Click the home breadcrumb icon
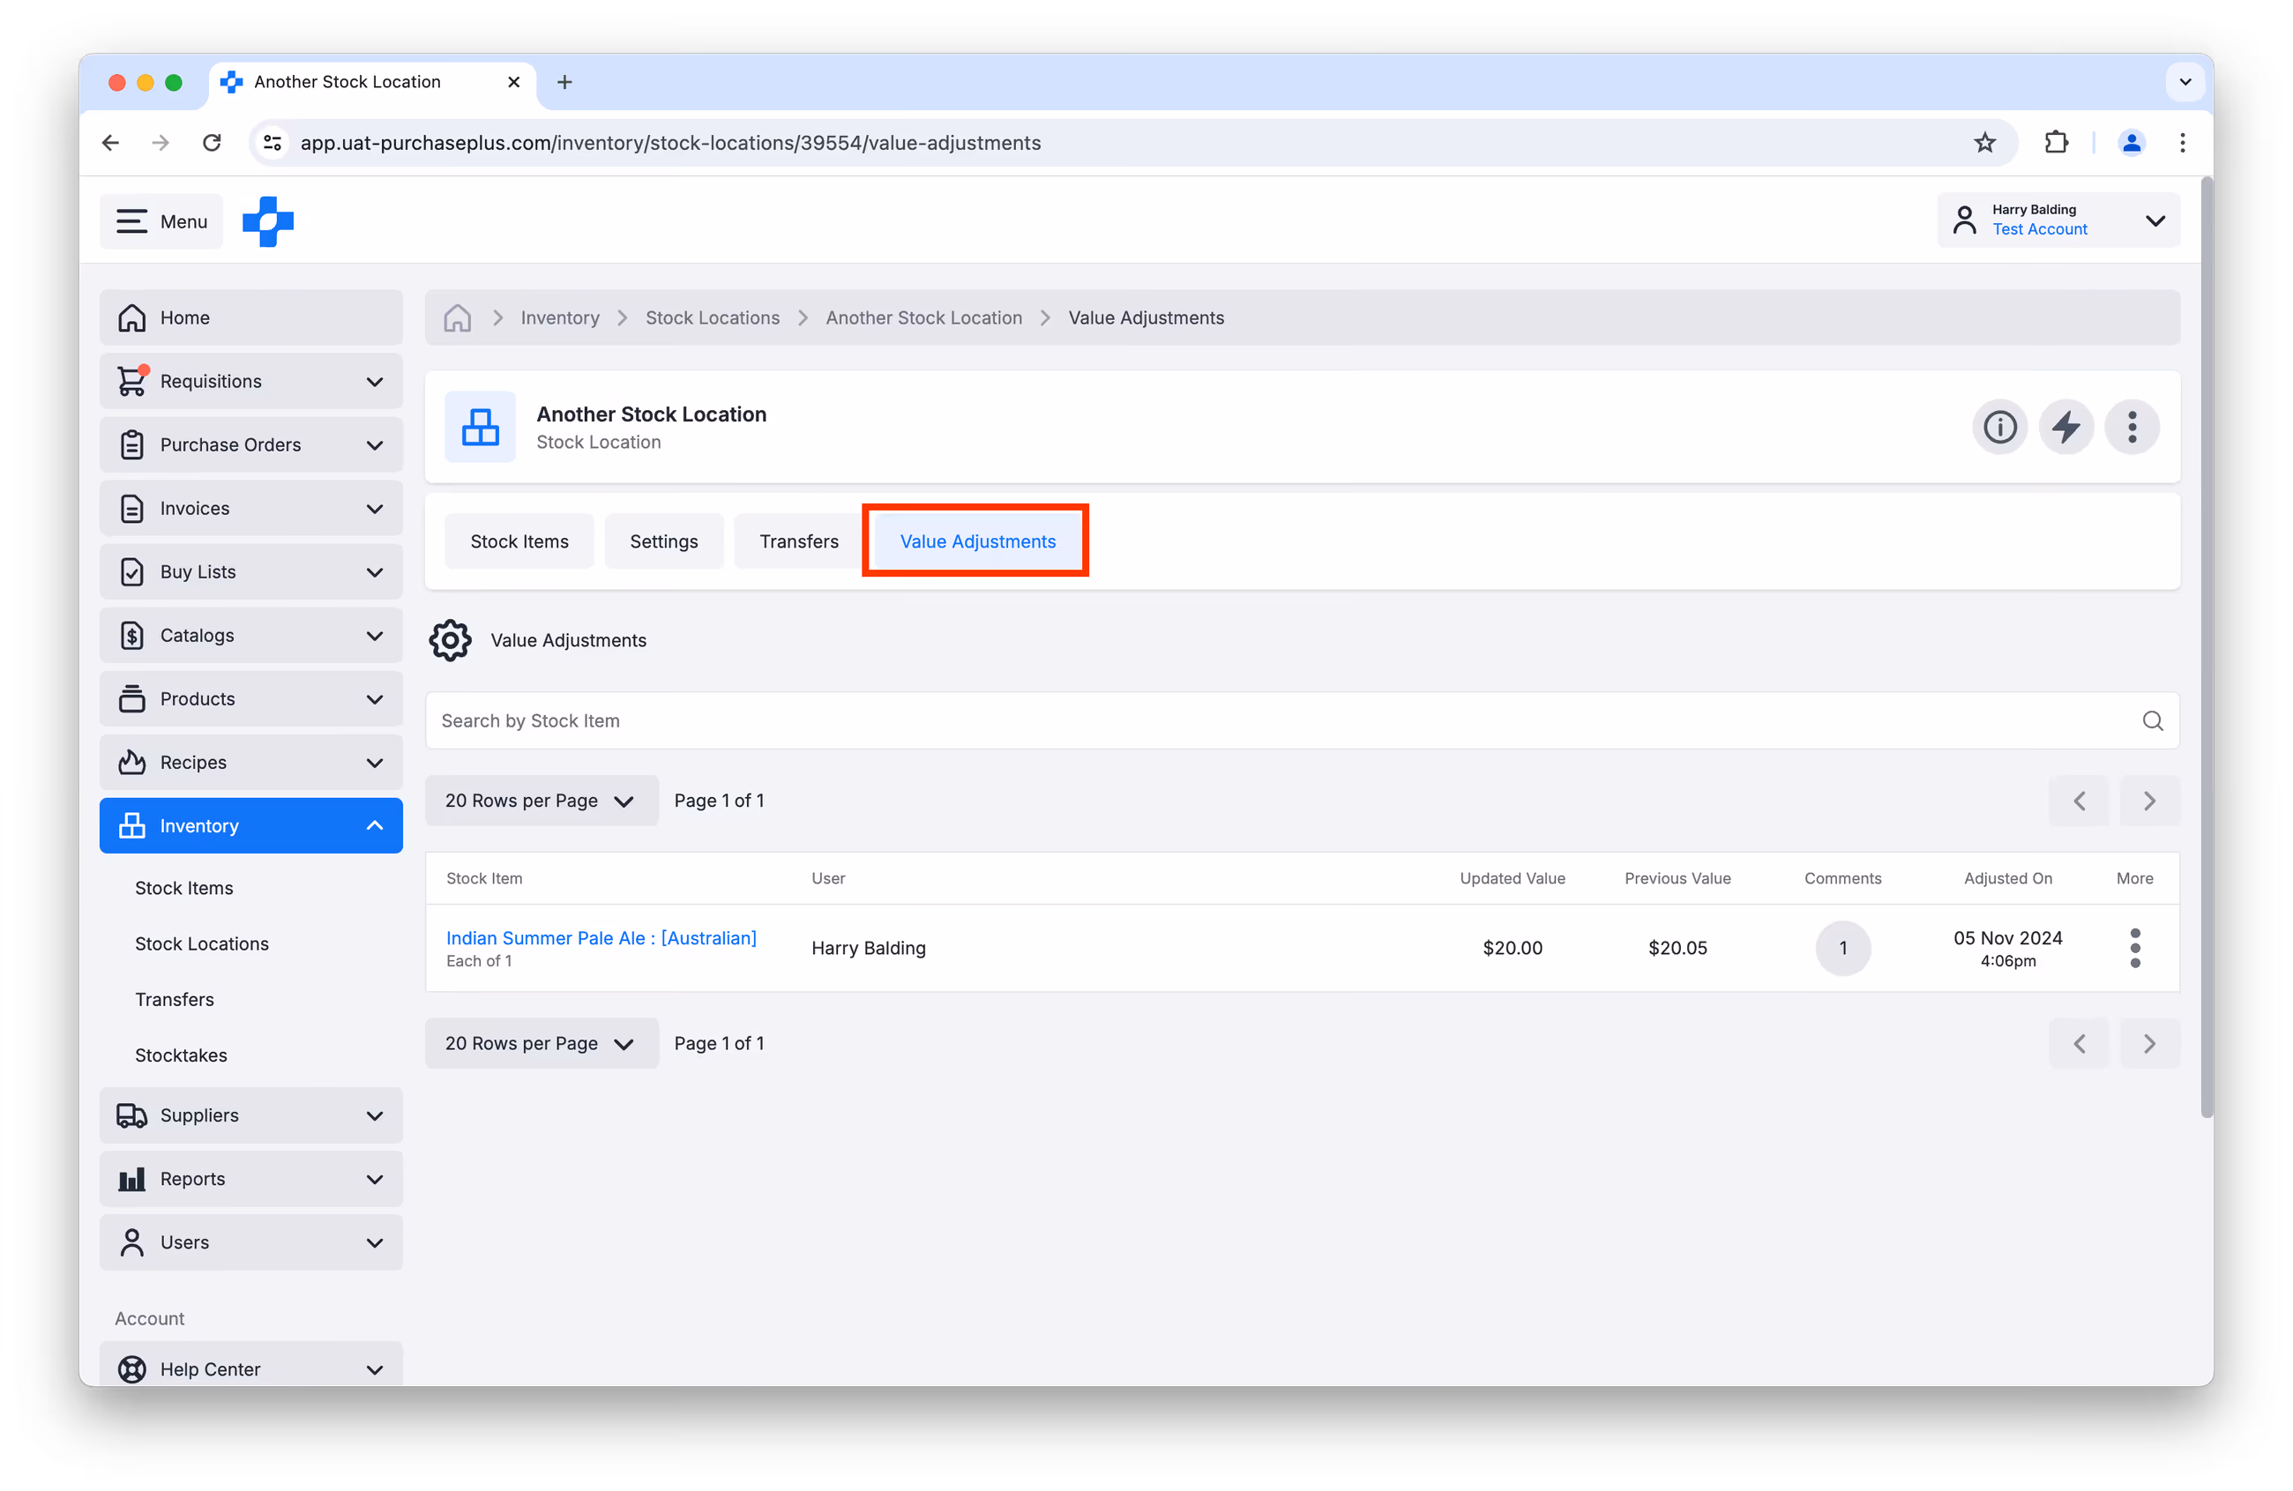 (457, 317)
